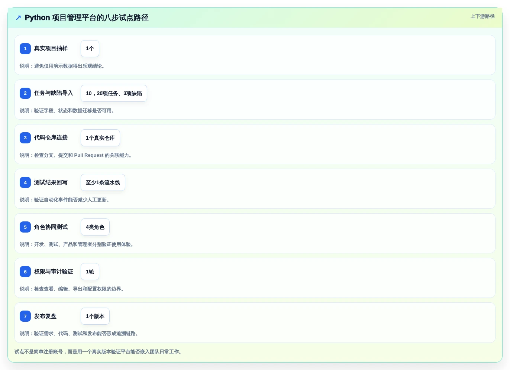510x370 pixels.
Task: Click step title 角色协同测试
Action: click(x=51, y=227)
